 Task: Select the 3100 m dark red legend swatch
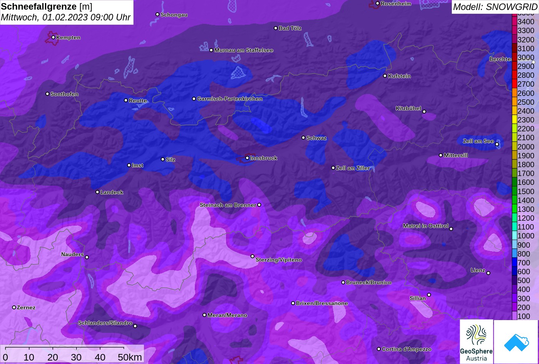pos(514,49)
